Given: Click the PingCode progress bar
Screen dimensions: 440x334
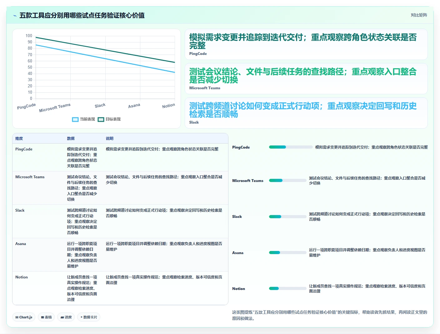Looking at the screenshot, I should [291, 147].
